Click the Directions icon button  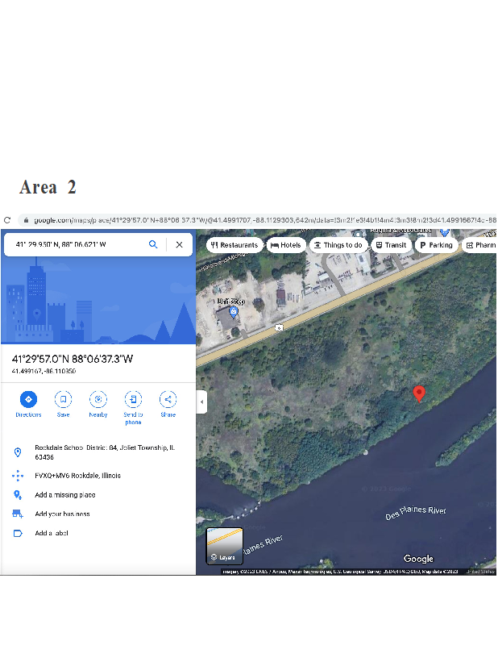tap(28, 399)
